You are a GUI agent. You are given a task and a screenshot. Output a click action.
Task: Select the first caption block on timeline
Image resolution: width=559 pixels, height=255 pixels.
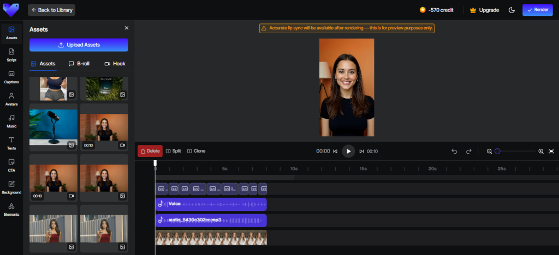162,189
